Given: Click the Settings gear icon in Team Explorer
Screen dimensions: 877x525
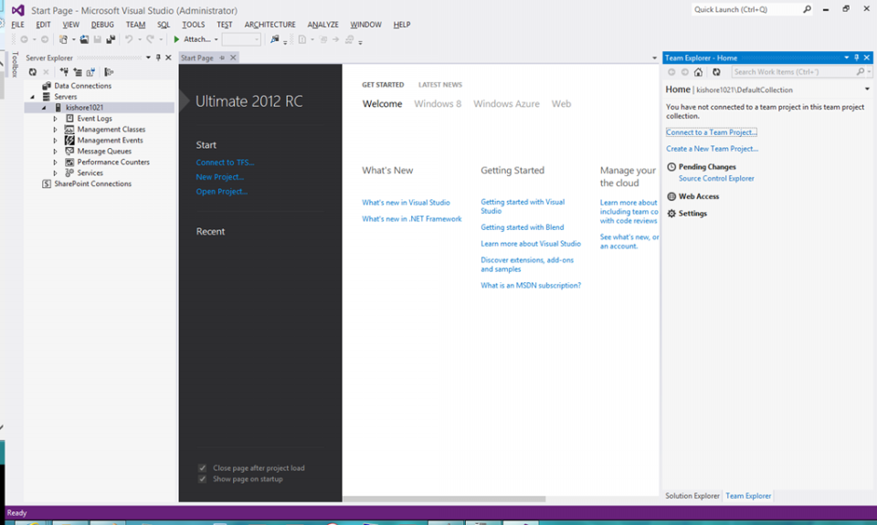Looking at the screenshot, I should click(x=671, y=214).
